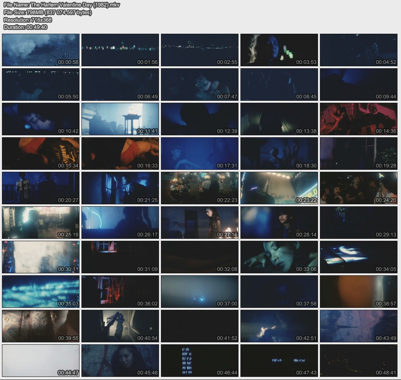Screen dimensions: 401x380
Task: Open the stairway frame at 00:40:54
Action: coord(120,326)
